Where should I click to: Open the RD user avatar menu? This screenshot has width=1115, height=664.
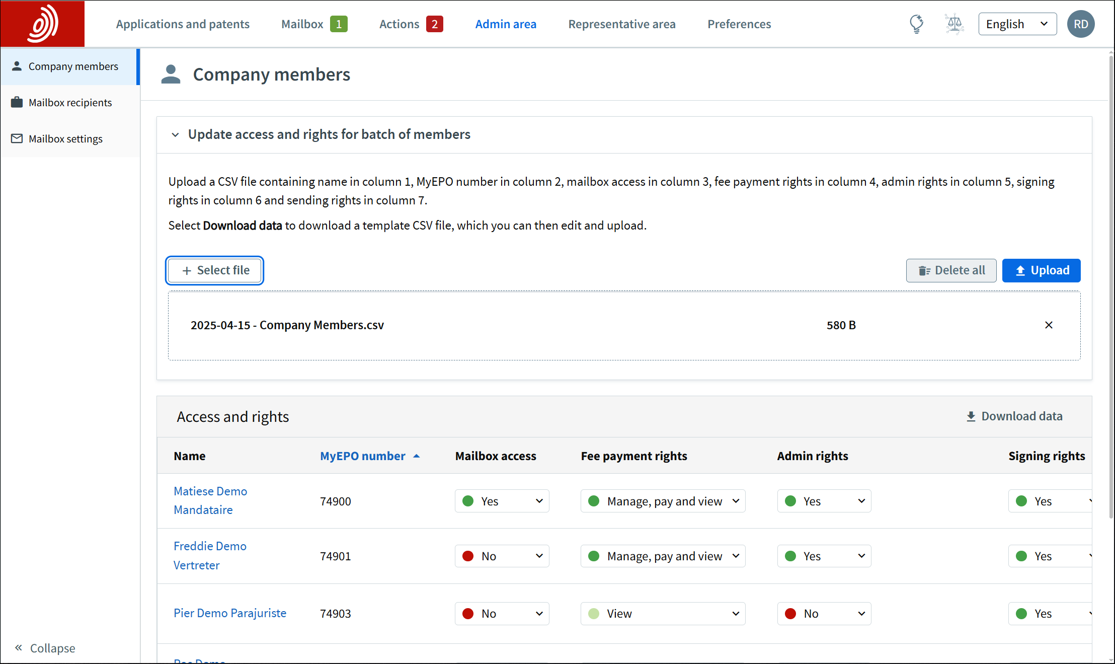[x=1080, y=24]
